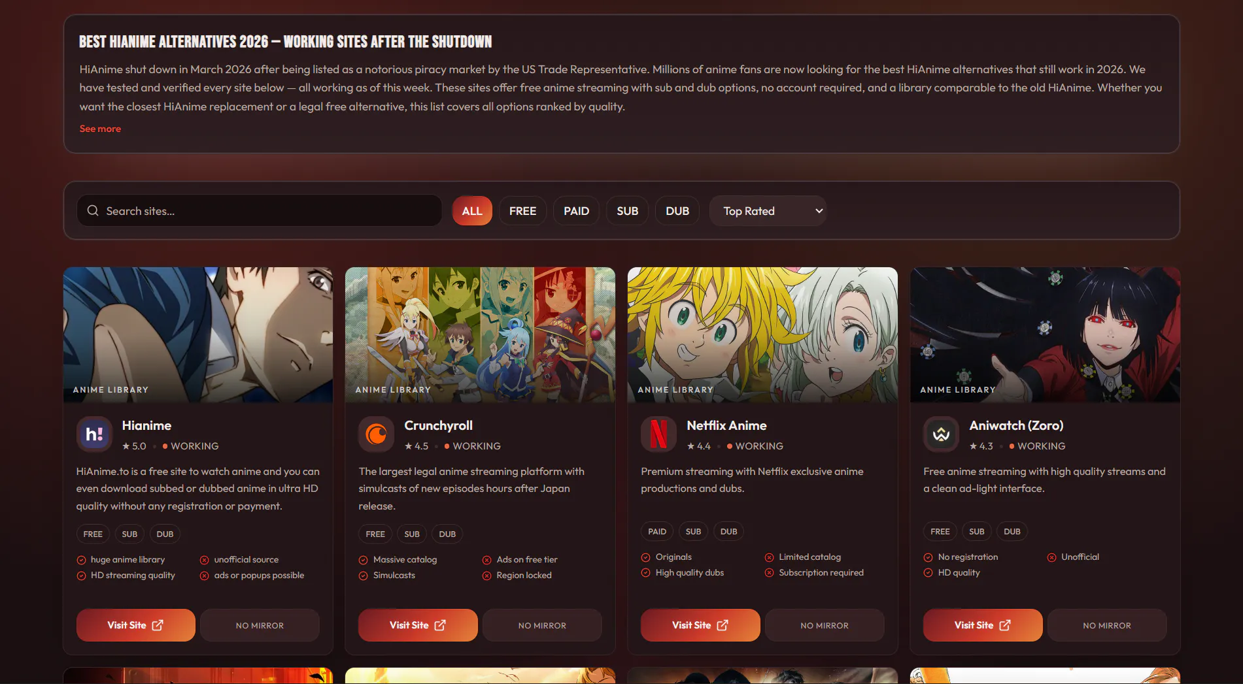Click the check icon next to Massive catalog

(x=364, y=560)
